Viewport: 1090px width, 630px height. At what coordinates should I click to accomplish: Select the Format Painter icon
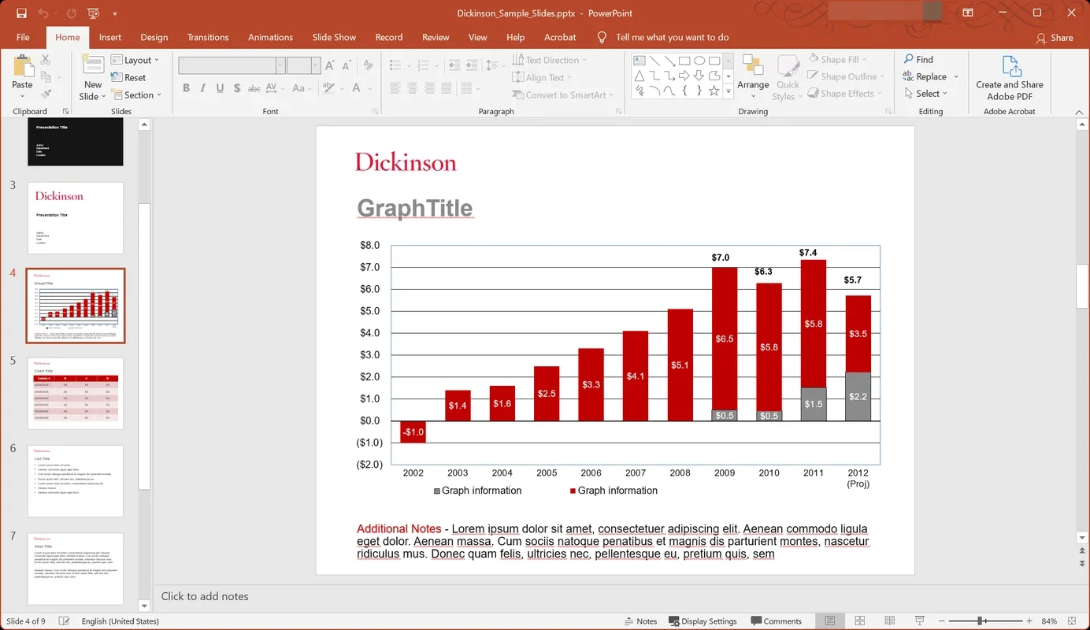click(47, 94)
